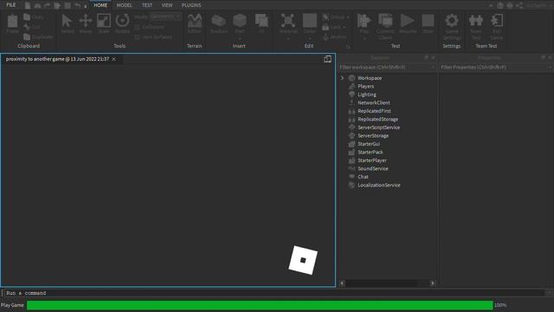
Task: Click the Paste clipboard icon
Action: point(13,21)
